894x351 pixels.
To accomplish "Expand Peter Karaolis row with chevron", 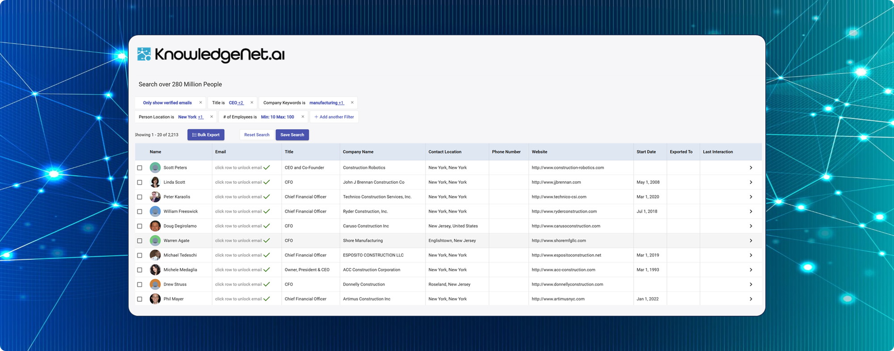I will click(x=751, y=197).
